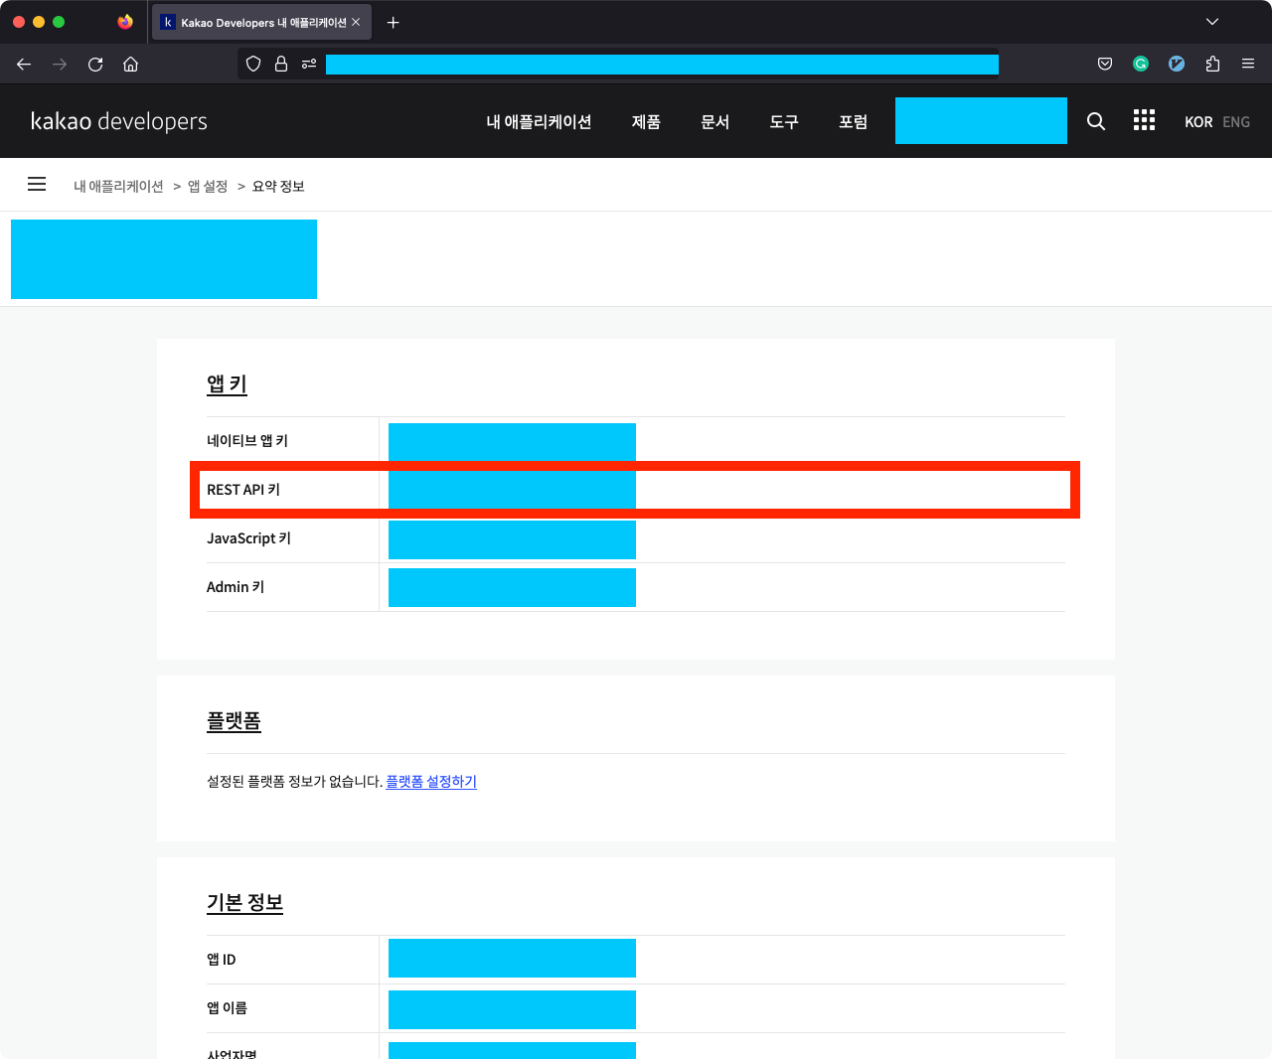Open the Extensions puzzle menu
The width and height of the screenshot is (1272, 1059).
click(x=1212, y=64)
